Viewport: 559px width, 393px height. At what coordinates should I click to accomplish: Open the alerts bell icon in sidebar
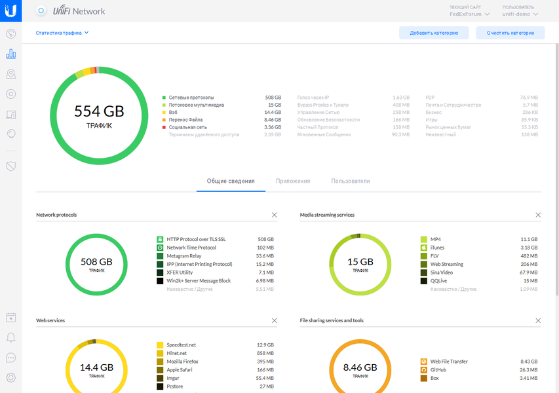pyautogui.click(x=10, y=337)
